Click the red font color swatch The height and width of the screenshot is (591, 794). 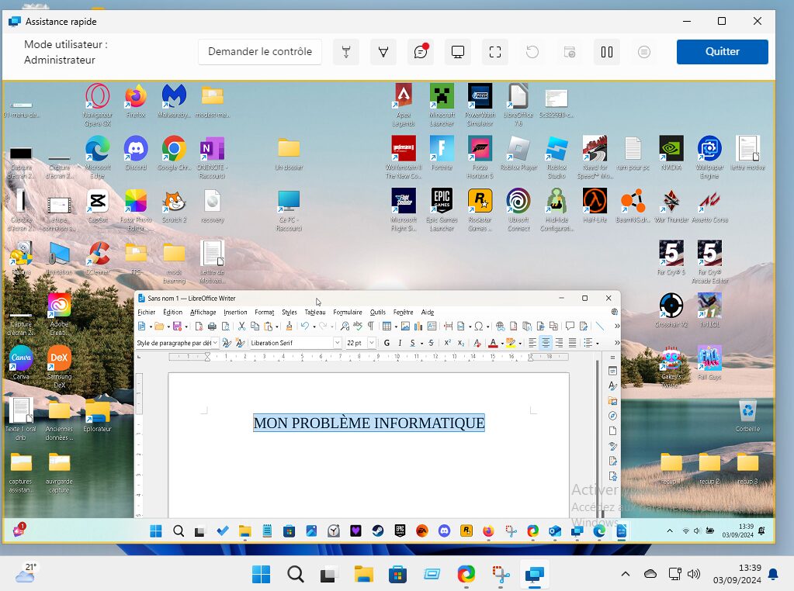point(493,343)
